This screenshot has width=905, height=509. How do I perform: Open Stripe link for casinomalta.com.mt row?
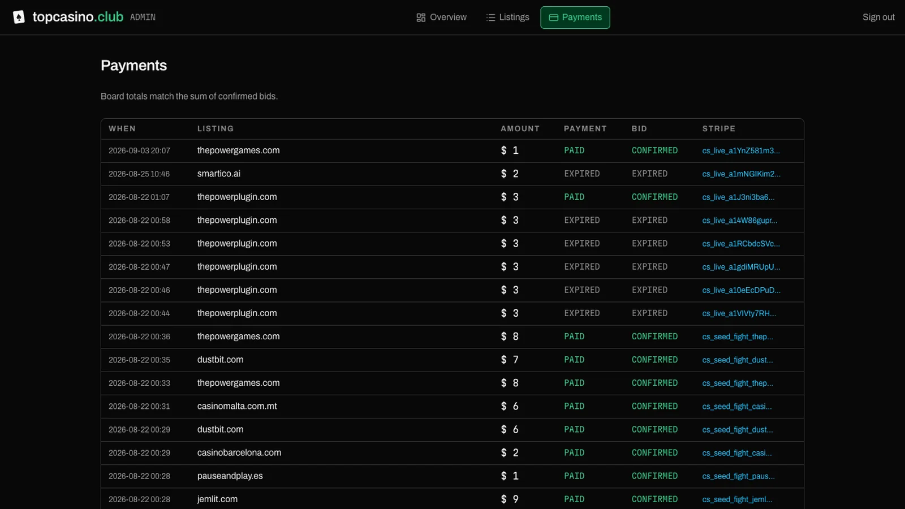coord(737,407)
